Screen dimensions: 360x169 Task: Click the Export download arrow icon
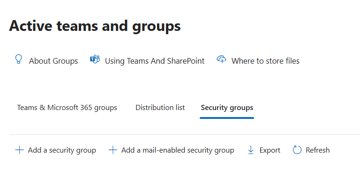tap(251, 150)
